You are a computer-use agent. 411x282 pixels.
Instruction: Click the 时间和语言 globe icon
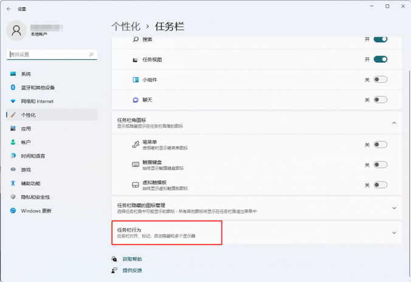click(13, 156)
